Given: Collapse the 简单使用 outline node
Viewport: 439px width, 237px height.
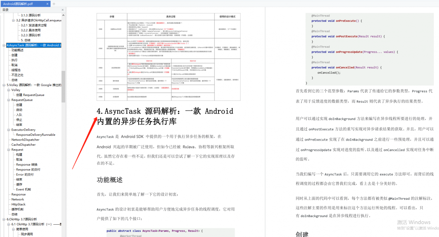Looking at the screenshot, I should click(13, 229).
